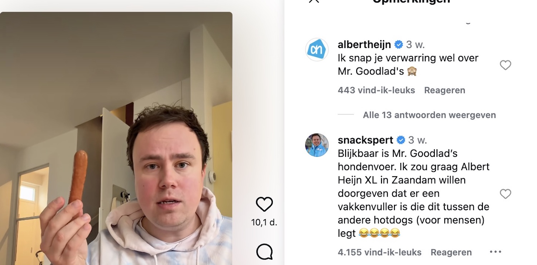
Task: Reply to the snackspert comment
Action: [451, 252]
